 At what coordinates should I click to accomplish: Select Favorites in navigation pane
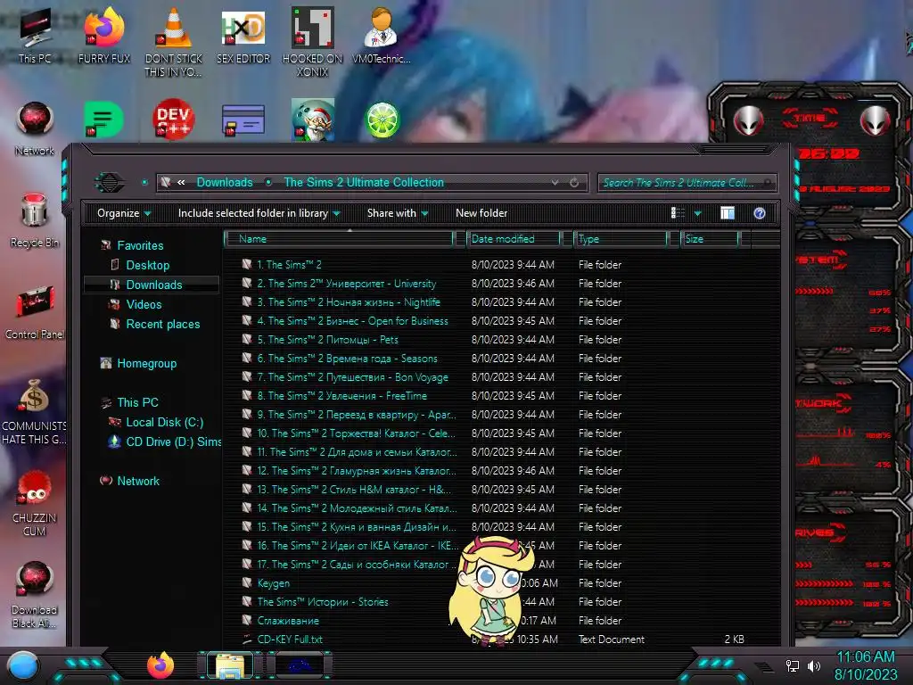tap(140, 246)
